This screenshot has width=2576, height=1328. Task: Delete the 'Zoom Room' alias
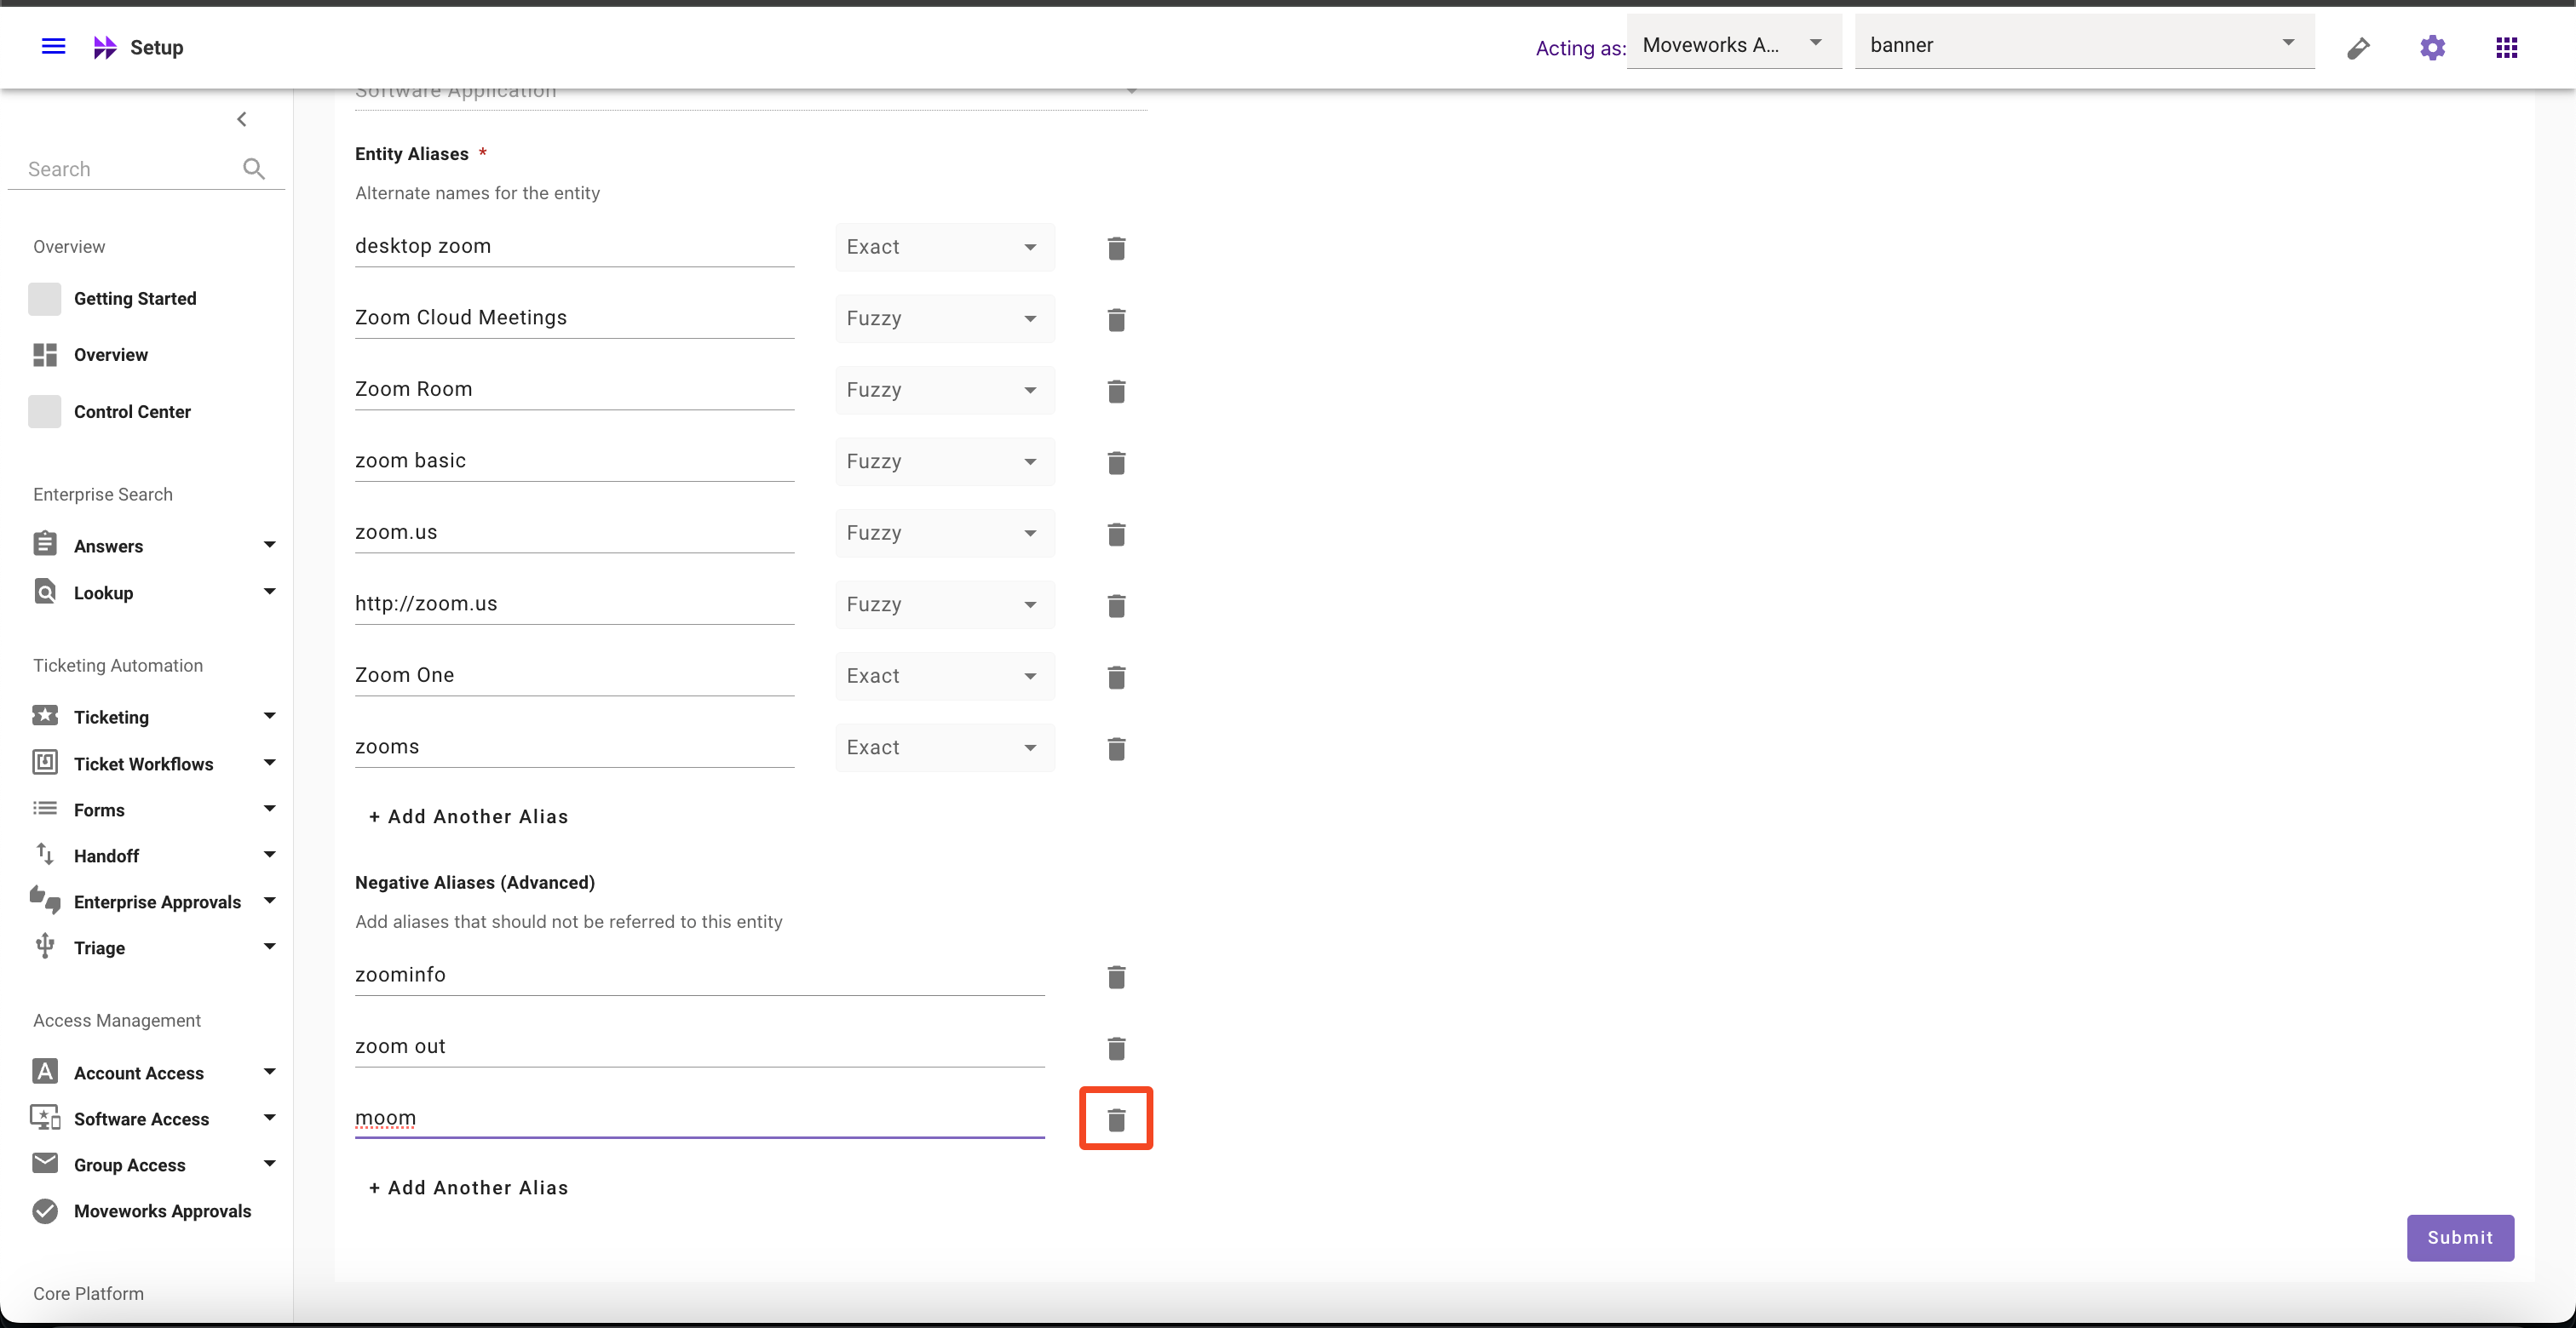(1116, 391)
